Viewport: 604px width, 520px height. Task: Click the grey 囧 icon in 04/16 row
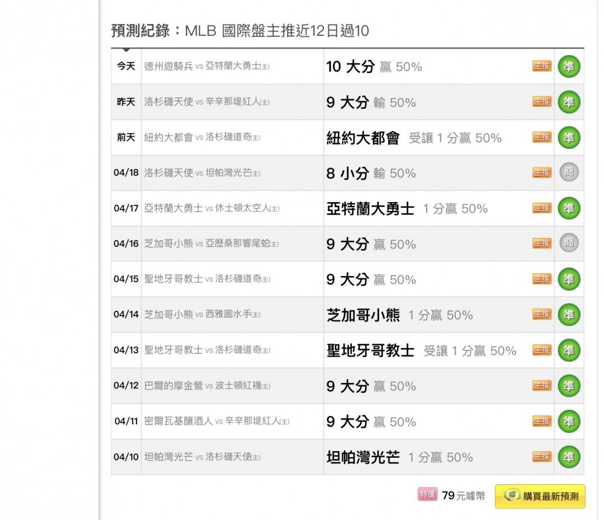pyautogui.click(x=569, y=243)
